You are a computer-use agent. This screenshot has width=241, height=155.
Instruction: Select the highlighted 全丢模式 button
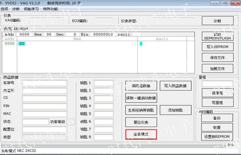coord(141,134)
